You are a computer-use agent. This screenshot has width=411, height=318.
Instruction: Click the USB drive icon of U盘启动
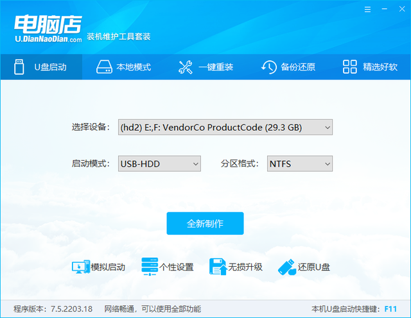coord(19,67)
